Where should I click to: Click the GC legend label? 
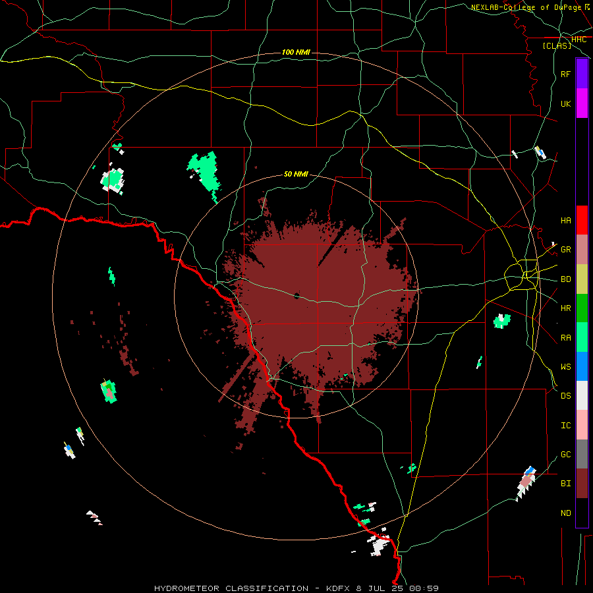(565, 455)
